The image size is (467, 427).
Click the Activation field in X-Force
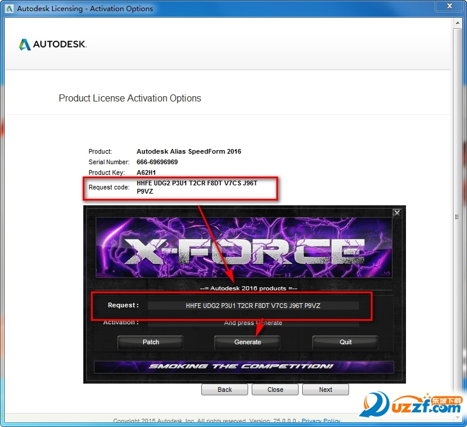253,323
